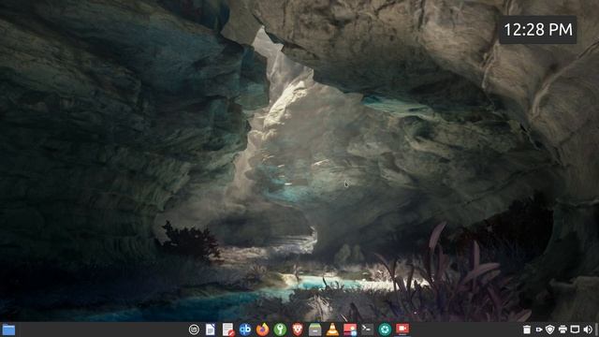Click the display screen tray icon
The image size is (599, 337).
(575, 330)
